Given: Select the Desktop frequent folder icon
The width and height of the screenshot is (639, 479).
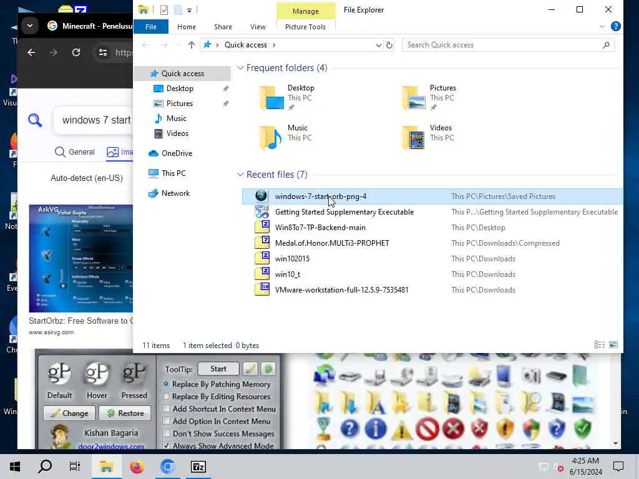Looking at the screenshot, I should pyautogui.click(x=271, y=98).
